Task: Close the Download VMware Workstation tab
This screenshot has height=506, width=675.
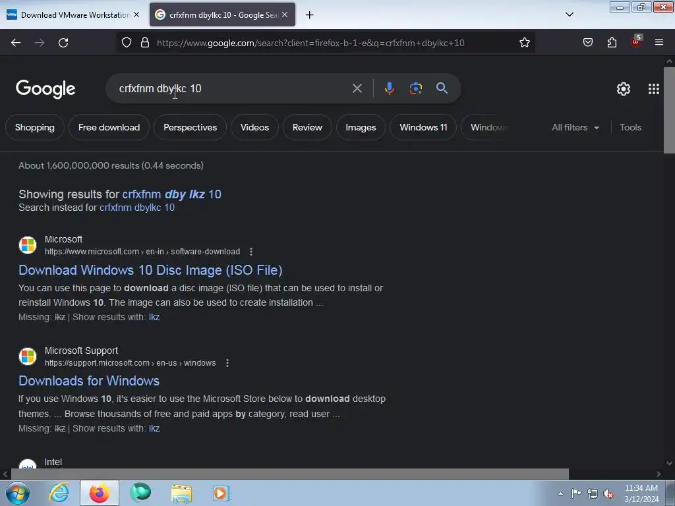Action: pos(136,14)
